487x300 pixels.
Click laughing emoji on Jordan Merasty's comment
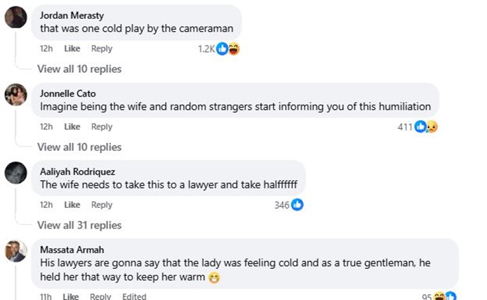[x=234, y=49]
